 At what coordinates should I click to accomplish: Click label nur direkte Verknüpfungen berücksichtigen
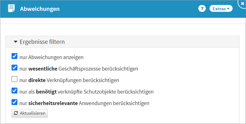point(69,80)
